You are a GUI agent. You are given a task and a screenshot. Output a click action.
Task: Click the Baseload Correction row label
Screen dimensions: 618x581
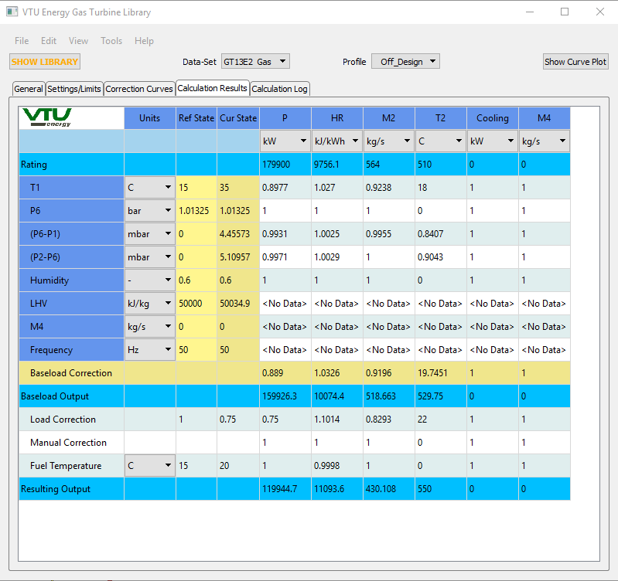71,372
